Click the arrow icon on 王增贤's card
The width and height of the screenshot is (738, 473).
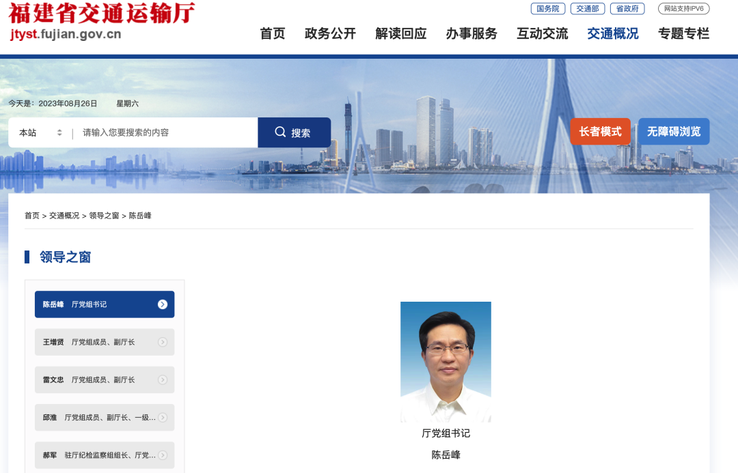pos(162,342)
